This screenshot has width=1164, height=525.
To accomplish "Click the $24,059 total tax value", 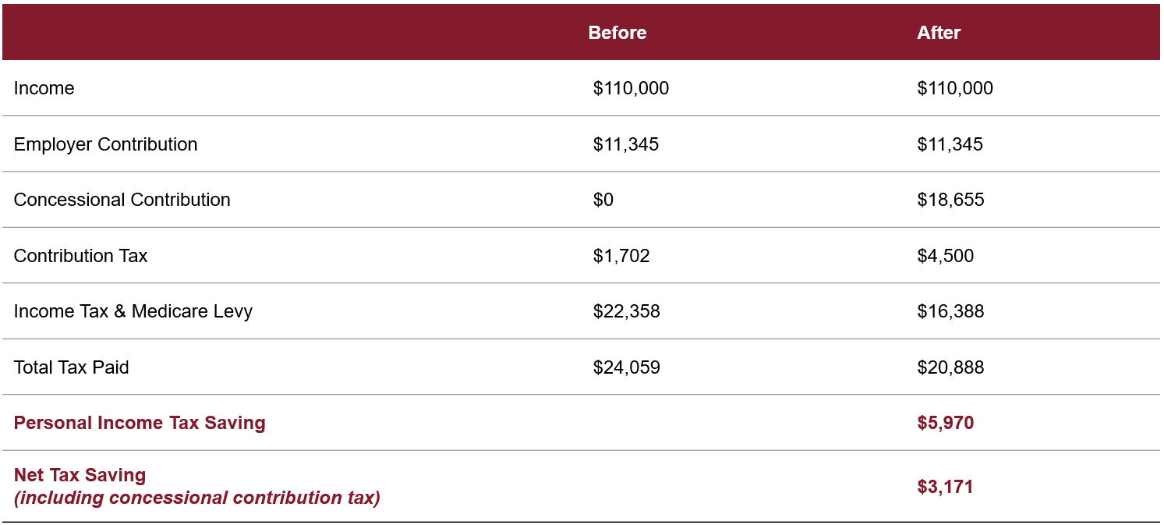I will click(x=626, y=367).
